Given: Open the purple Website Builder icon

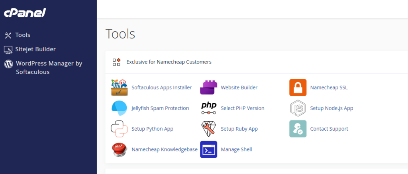Looking at the screenshot, I should [208, 88].
